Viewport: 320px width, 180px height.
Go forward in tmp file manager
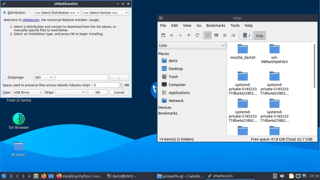pyautogui.click(x=180, y=35)
